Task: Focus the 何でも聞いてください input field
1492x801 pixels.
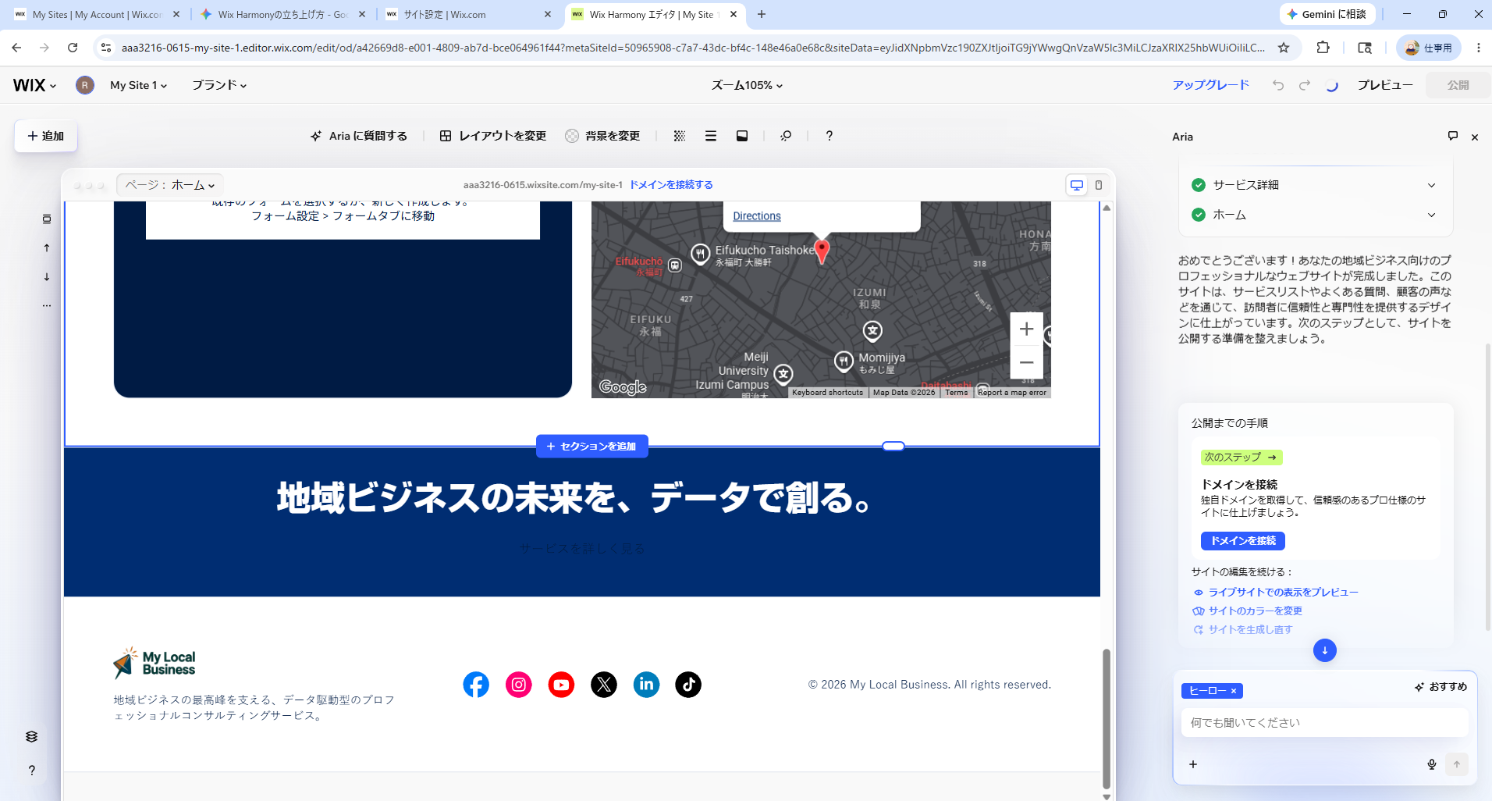Action: pyautogui.click(x=1325, y=723)
